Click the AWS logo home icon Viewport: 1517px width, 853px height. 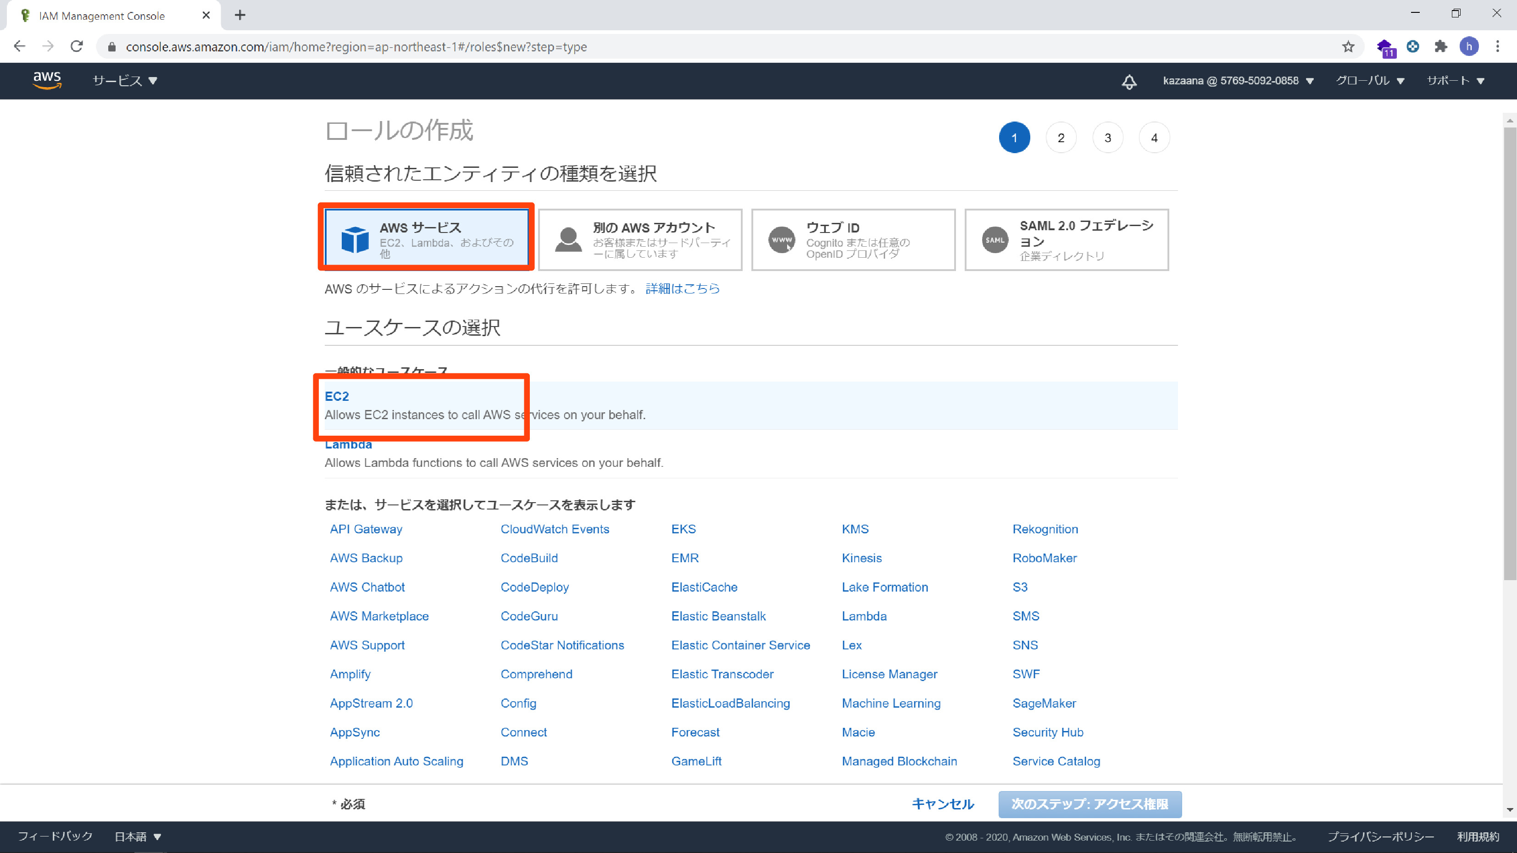coord(46,81)
